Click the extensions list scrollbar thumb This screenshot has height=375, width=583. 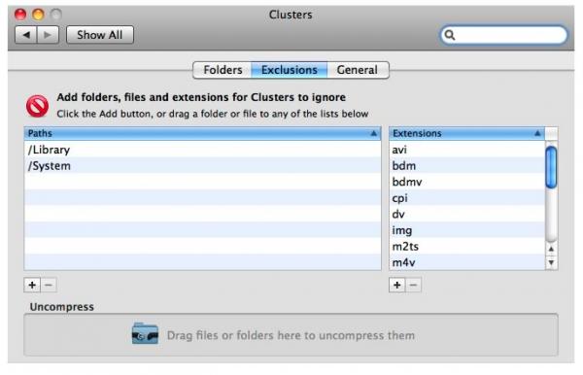(x=551, y=167)
